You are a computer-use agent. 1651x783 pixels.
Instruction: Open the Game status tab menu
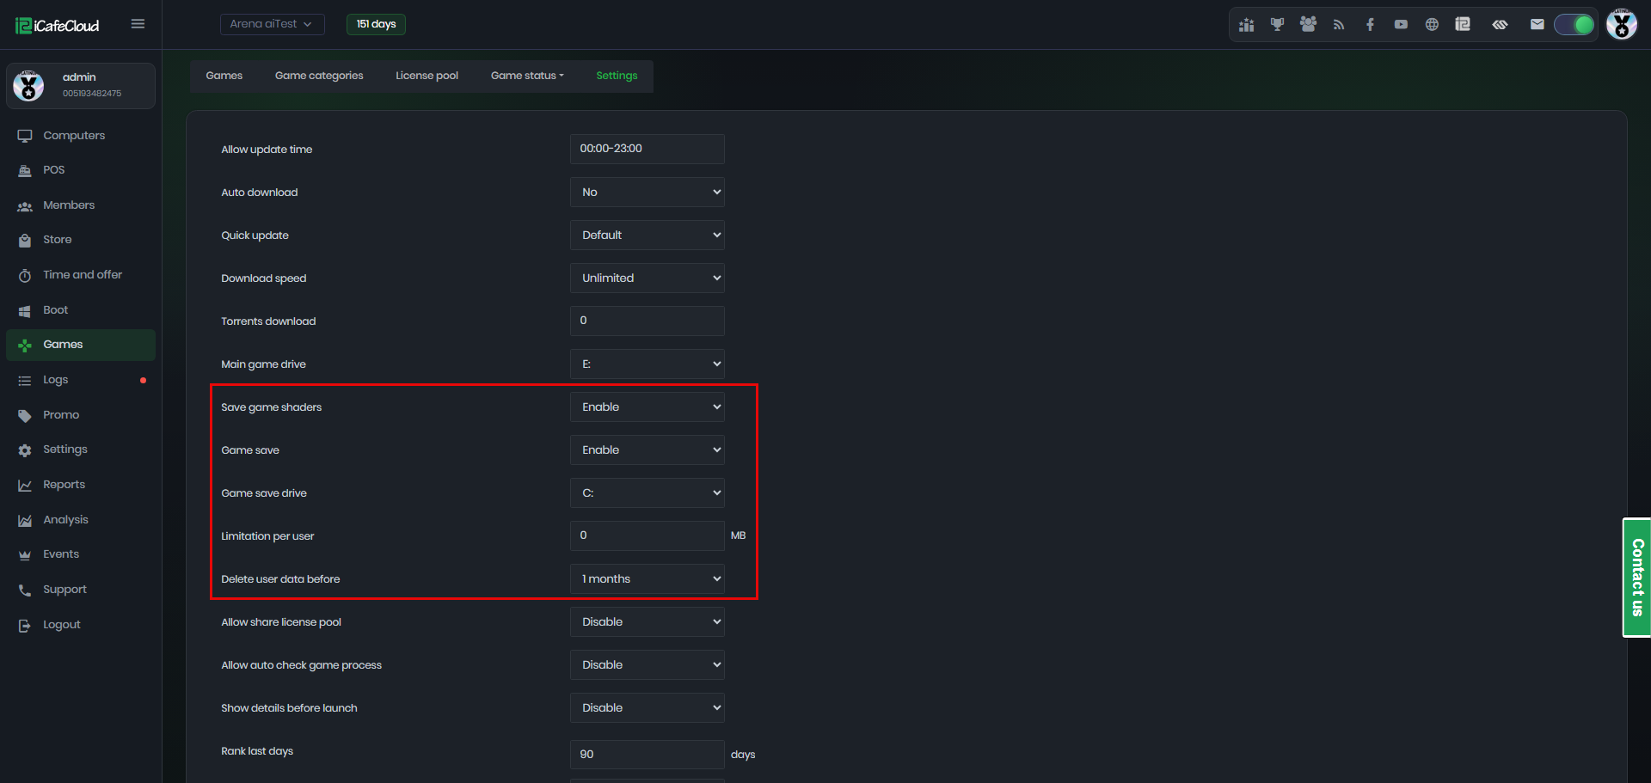click(x=527, y=76)
